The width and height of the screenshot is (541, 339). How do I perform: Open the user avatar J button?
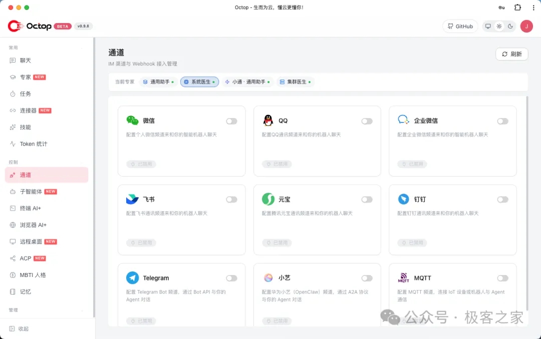coord(526,26)
